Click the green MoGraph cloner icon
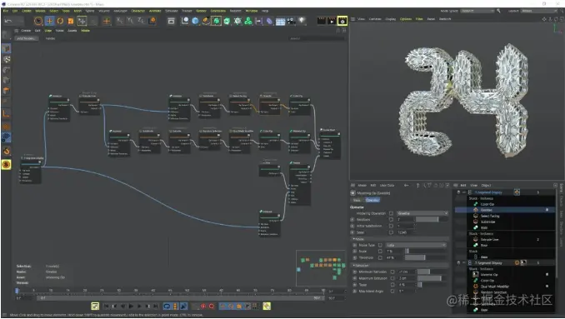The width and height of the screenshot is (565, 319). 248,21
